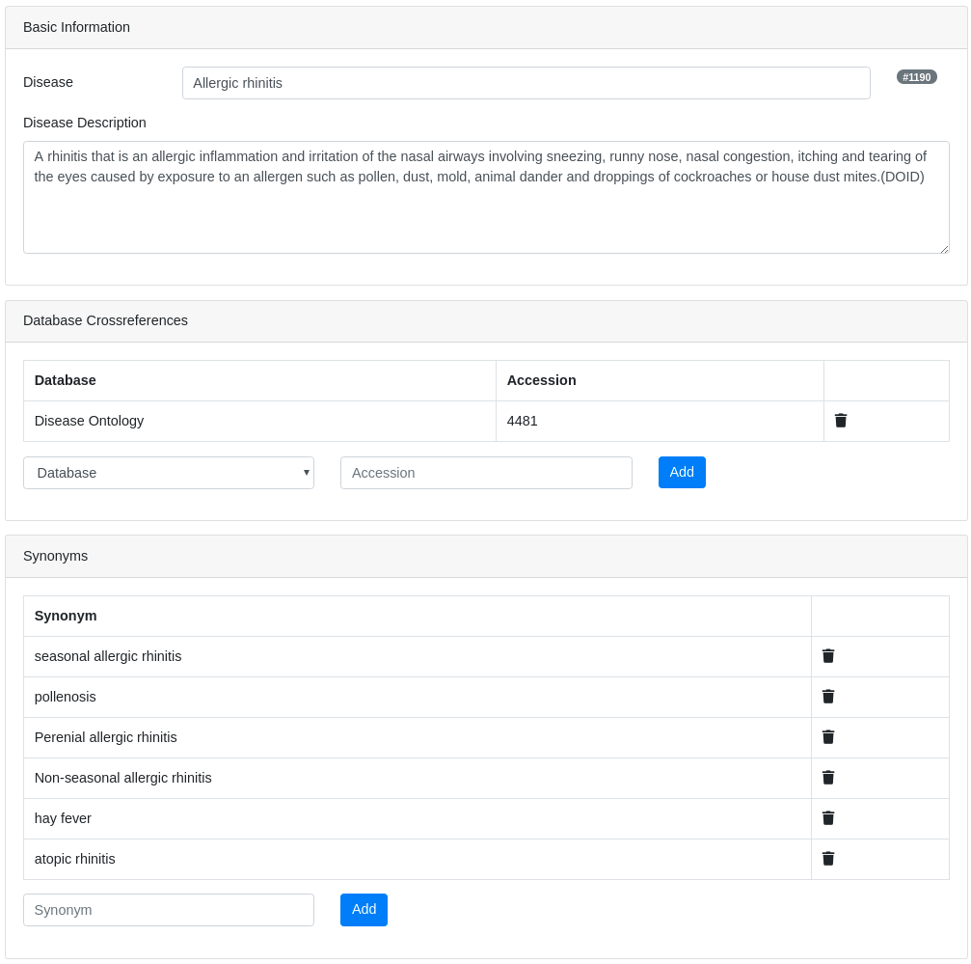Click the Synonyms panel header
The image size is (971, 964).
pos(486,557)
